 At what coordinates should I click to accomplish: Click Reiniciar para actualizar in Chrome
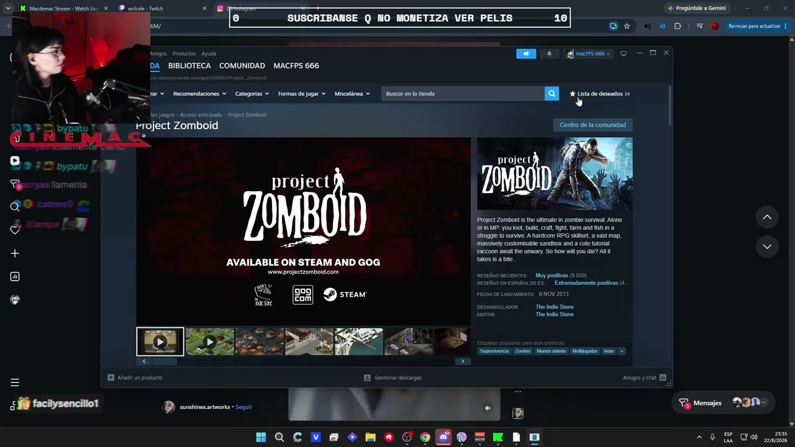(x=758, y=26)
